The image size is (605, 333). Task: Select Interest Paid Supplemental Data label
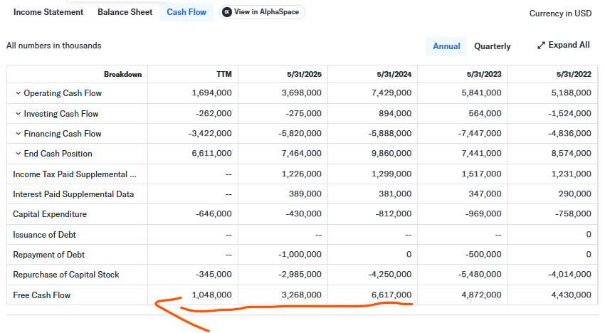point(73,194)
